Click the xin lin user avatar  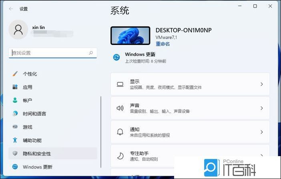(x=18, y=30)
